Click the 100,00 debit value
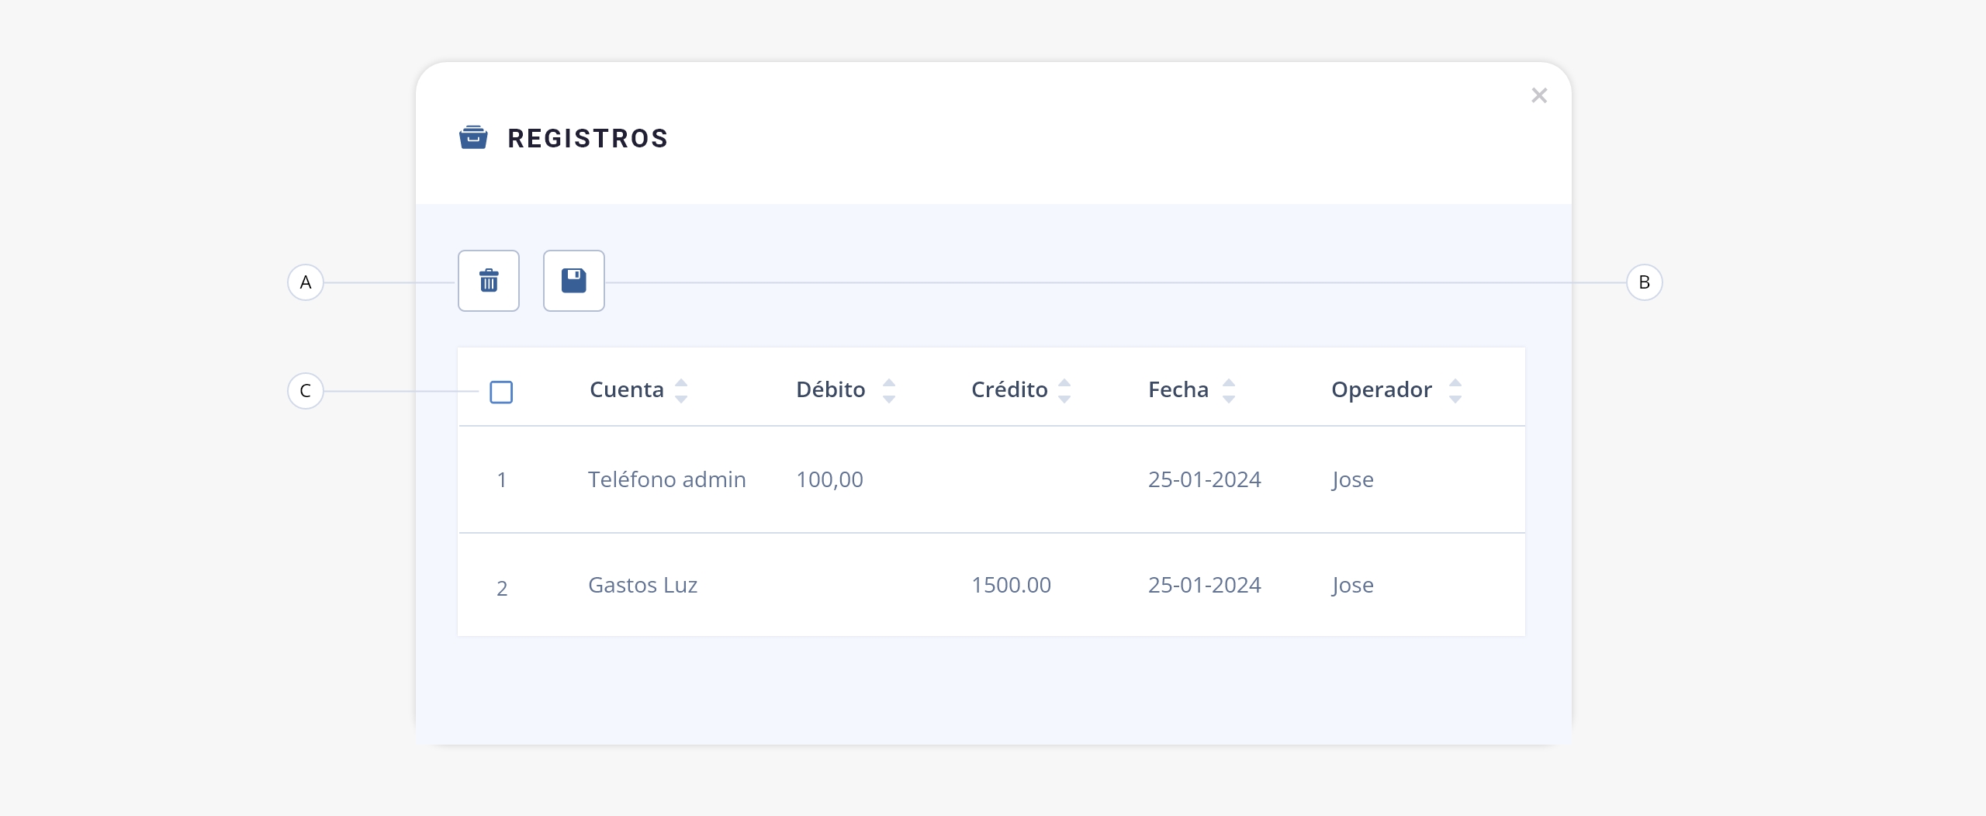This screenshot has height=816, width=1986. click(829, 479)
